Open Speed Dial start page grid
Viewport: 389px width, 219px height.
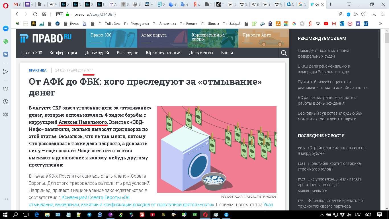click(x=44, y=14)
